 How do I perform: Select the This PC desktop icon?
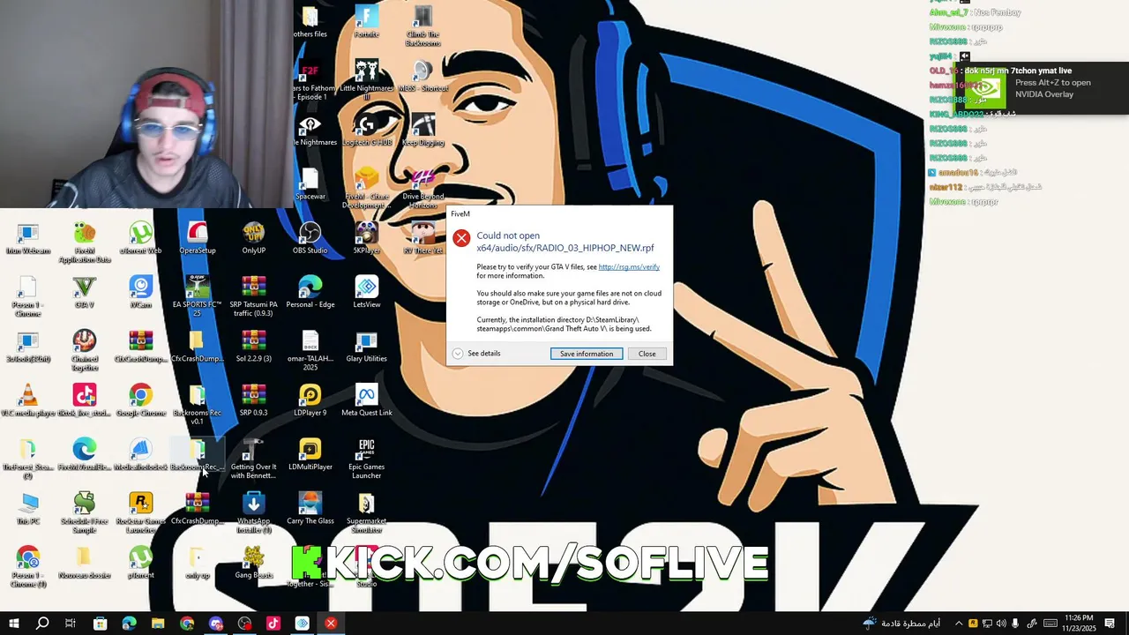coord(27,509)
